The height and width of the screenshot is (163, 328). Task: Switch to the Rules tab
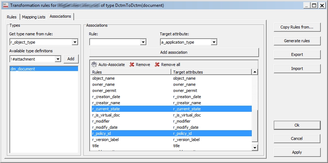tap(12, 17)
